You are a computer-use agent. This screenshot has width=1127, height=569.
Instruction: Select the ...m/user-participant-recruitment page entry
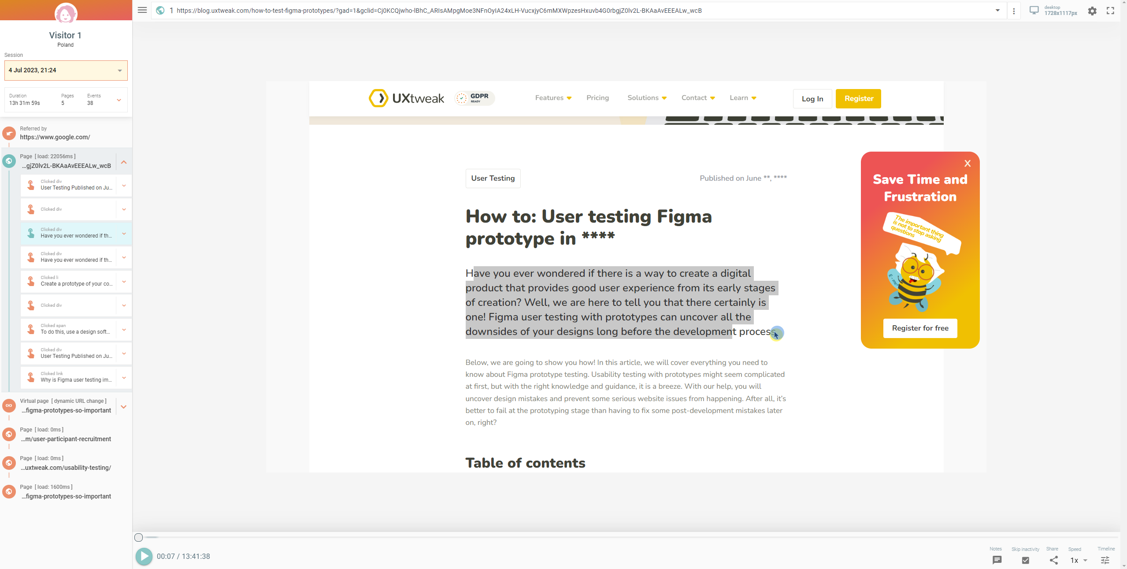pos(66,435)
